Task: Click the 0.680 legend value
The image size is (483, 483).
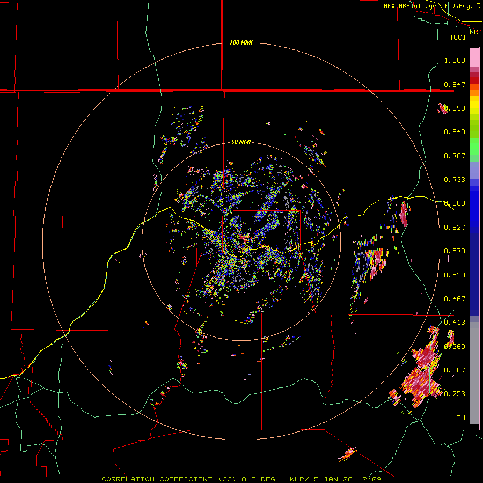Action: (455, 203)
